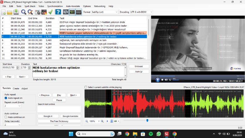
Task: Enable Auto continue on checkbox
Action: pos(6,117)
